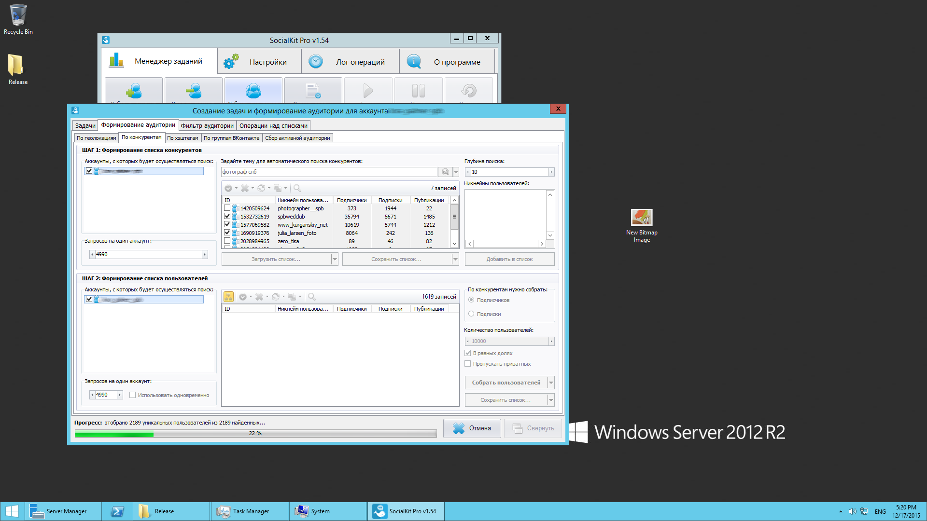
Task: Select the Release folder on the desktop
Action: coord(18,69)
